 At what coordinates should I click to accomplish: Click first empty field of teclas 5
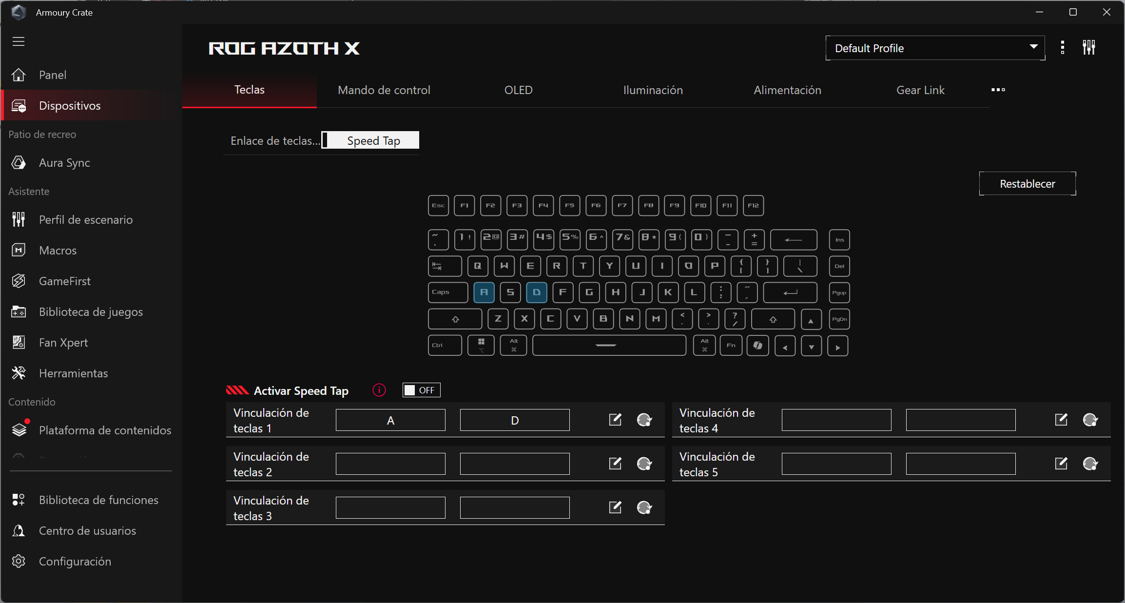[x=836, y=464]
